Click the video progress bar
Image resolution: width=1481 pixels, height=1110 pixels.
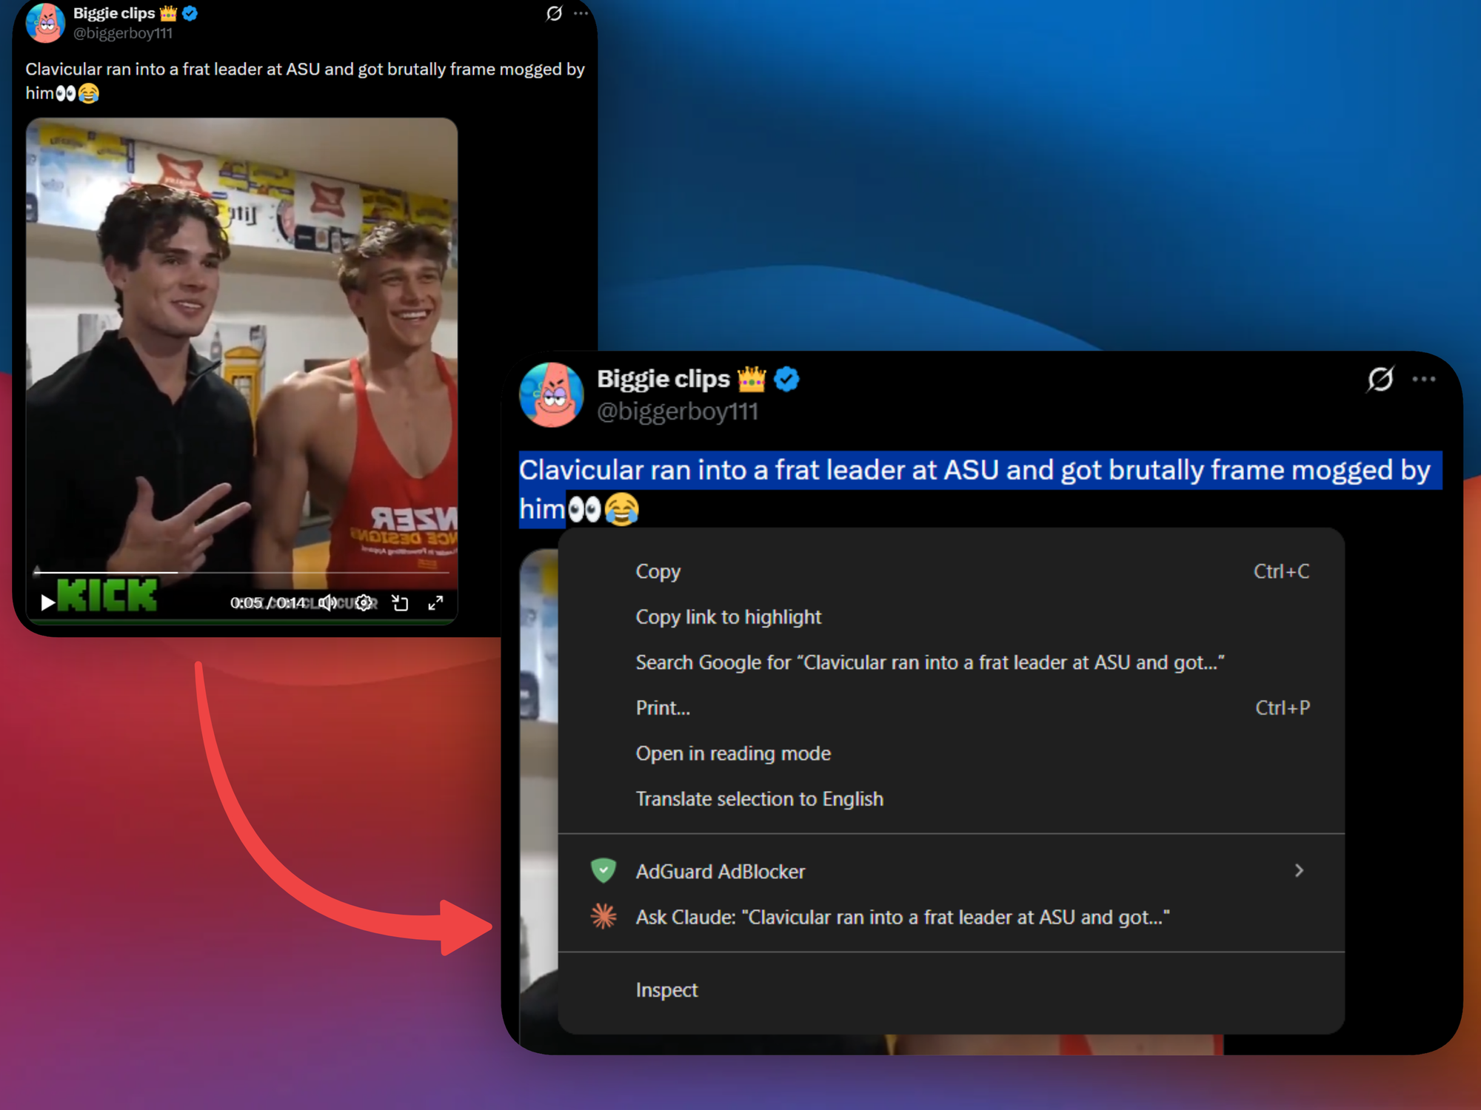click(x=241, y=572)
